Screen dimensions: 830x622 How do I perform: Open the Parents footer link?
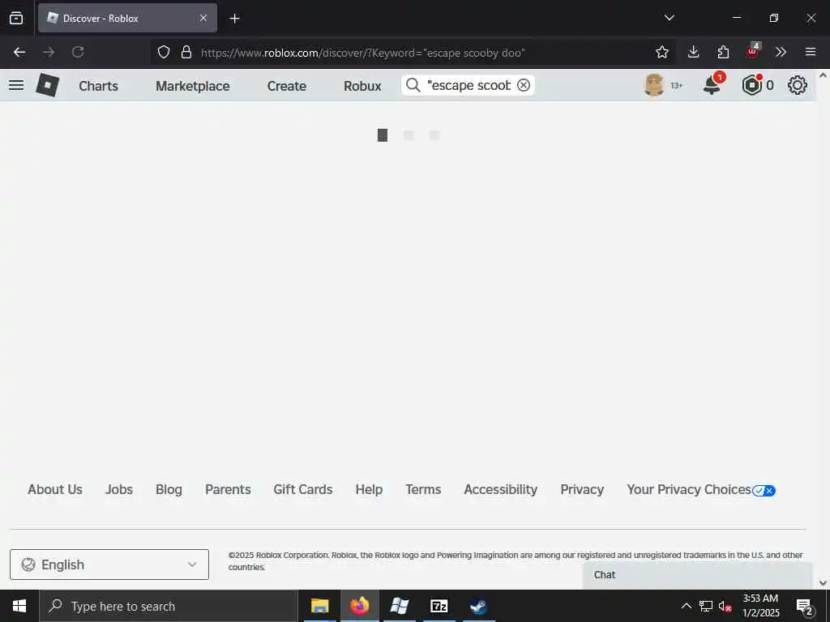(228, 490)
